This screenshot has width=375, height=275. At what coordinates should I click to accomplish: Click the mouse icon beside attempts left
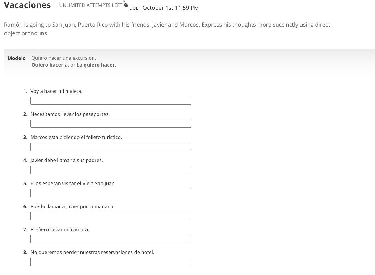(126, 4)
